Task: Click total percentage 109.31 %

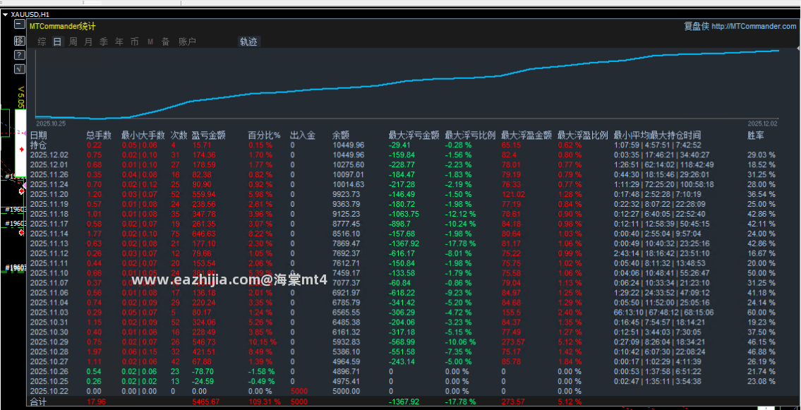Action: coord(264,402)
